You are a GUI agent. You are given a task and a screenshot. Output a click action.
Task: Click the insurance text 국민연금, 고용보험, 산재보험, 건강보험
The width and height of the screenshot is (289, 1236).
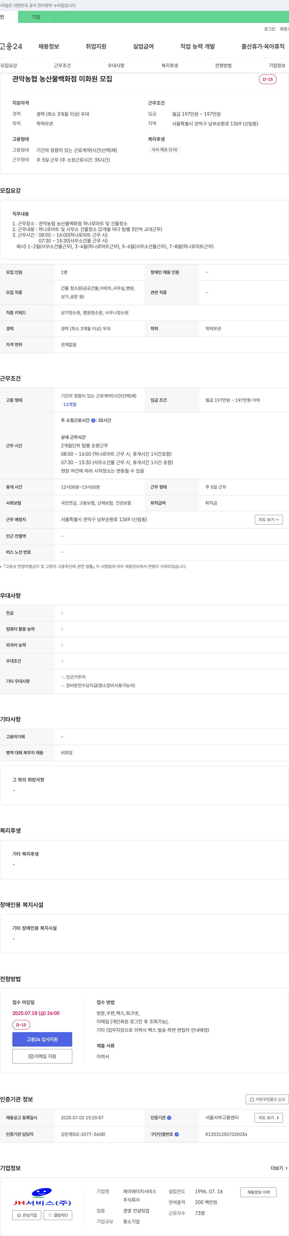click(96, 503)
